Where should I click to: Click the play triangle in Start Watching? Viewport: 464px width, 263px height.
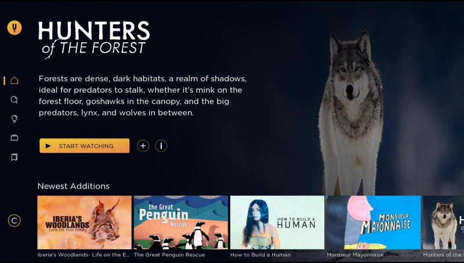(48, 145)
